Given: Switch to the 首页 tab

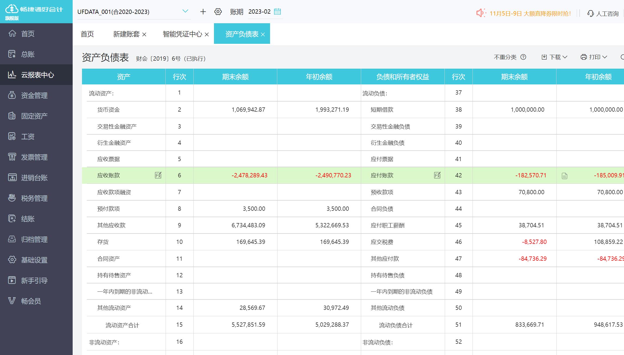Looking at the screenshot, I should [x=87, y=34].
